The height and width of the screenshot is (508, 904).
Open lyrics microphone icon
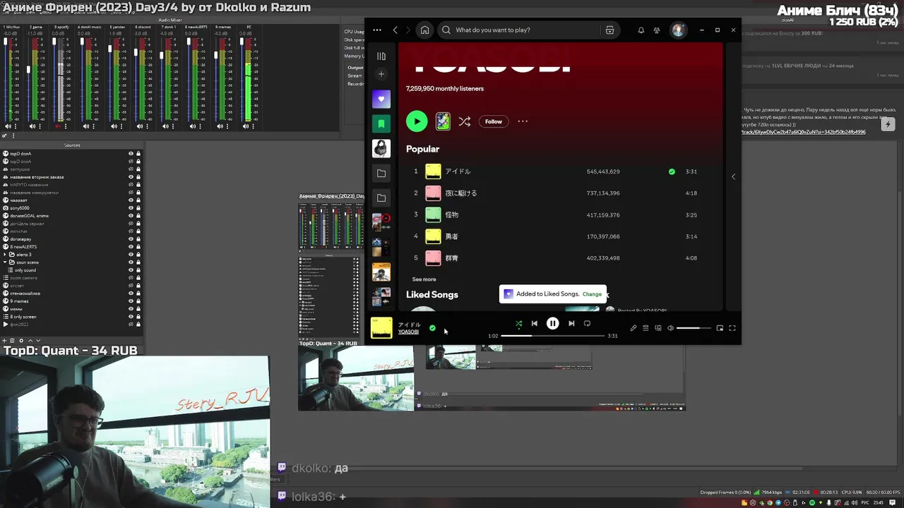(x=634, y=328)
